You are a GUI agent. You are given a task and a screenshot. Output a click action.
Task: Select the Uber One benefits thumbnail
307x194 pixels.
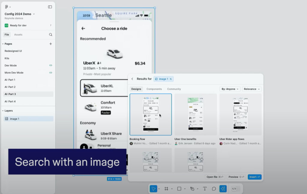(195, 114)
